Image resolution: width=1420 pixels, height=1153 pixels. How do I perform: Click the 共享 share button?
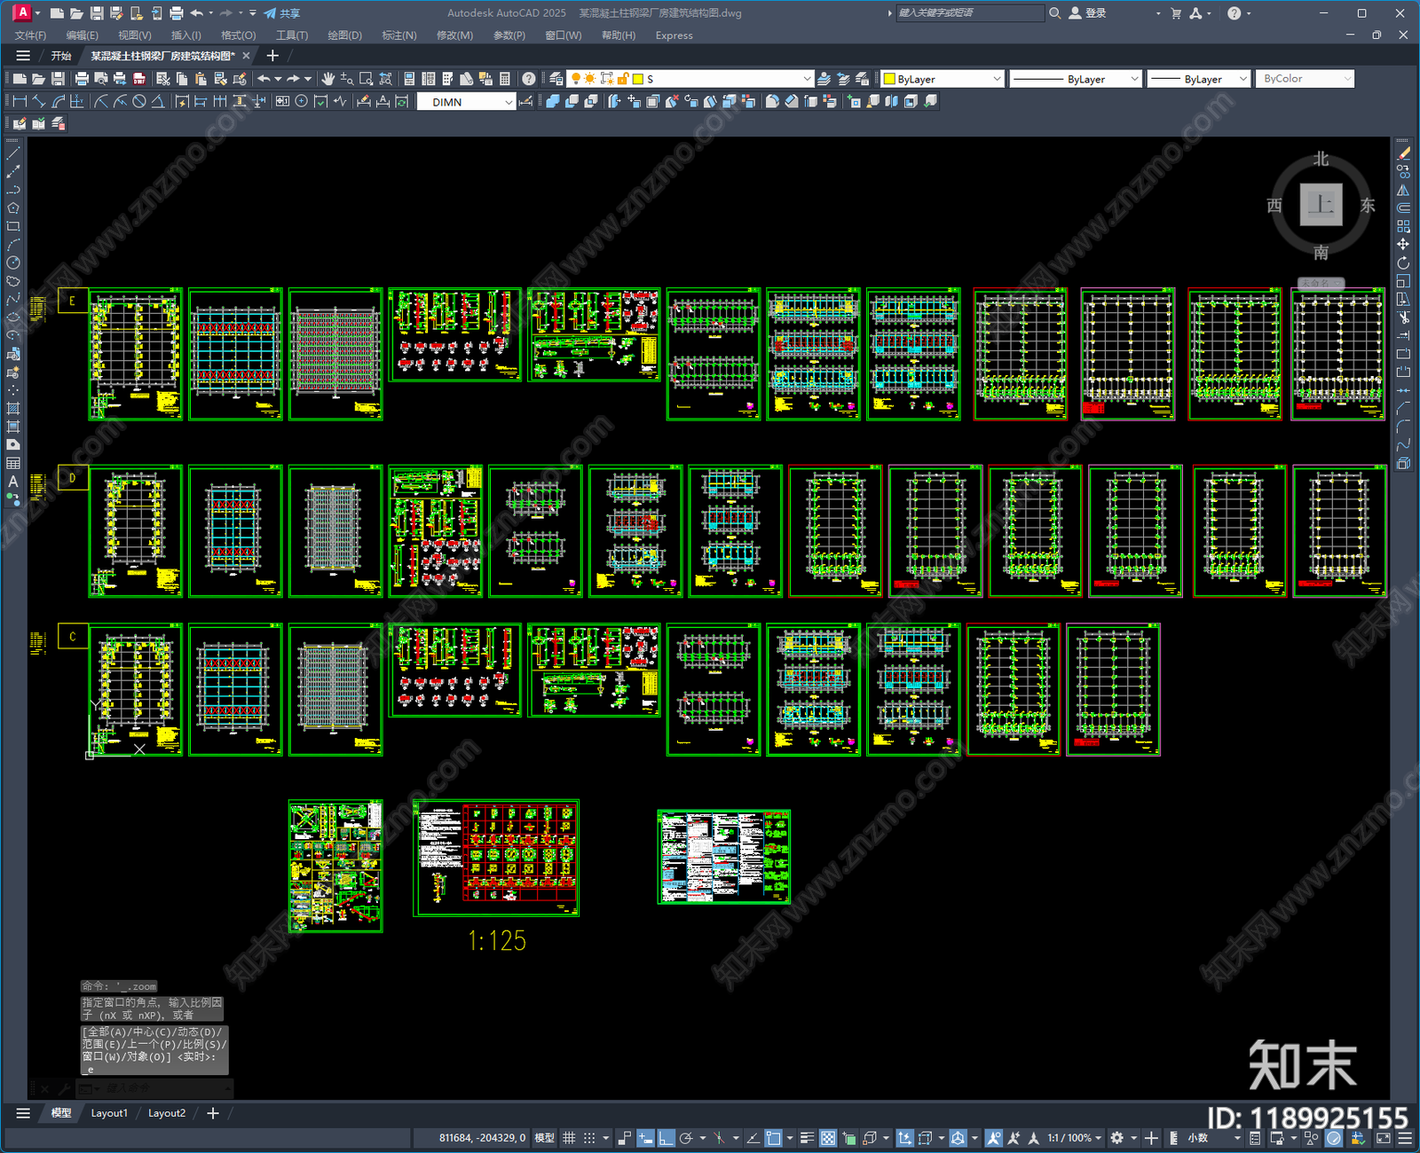tap(283, 13)
